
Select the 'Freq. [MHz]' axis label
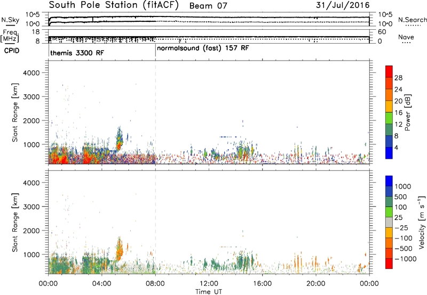click(10, 36)
